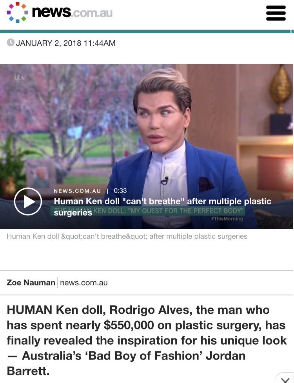
Task: Click the 0:33 video duration
Action: [120, 191]
